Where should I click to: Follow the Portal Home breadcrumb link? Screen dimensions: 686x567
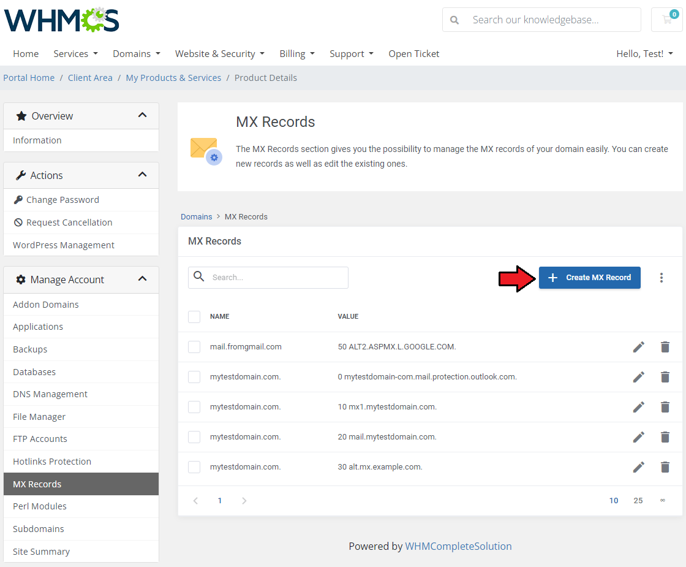29,78
